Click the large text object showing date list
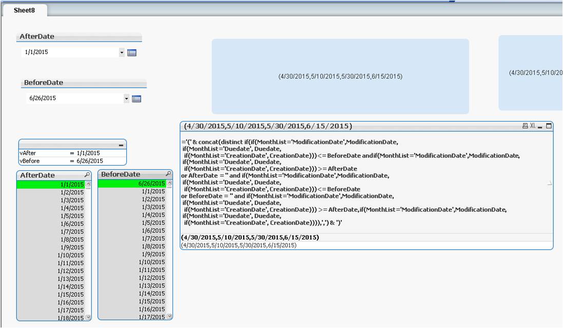This screenshot has height=328, width=563. [340, 76]
